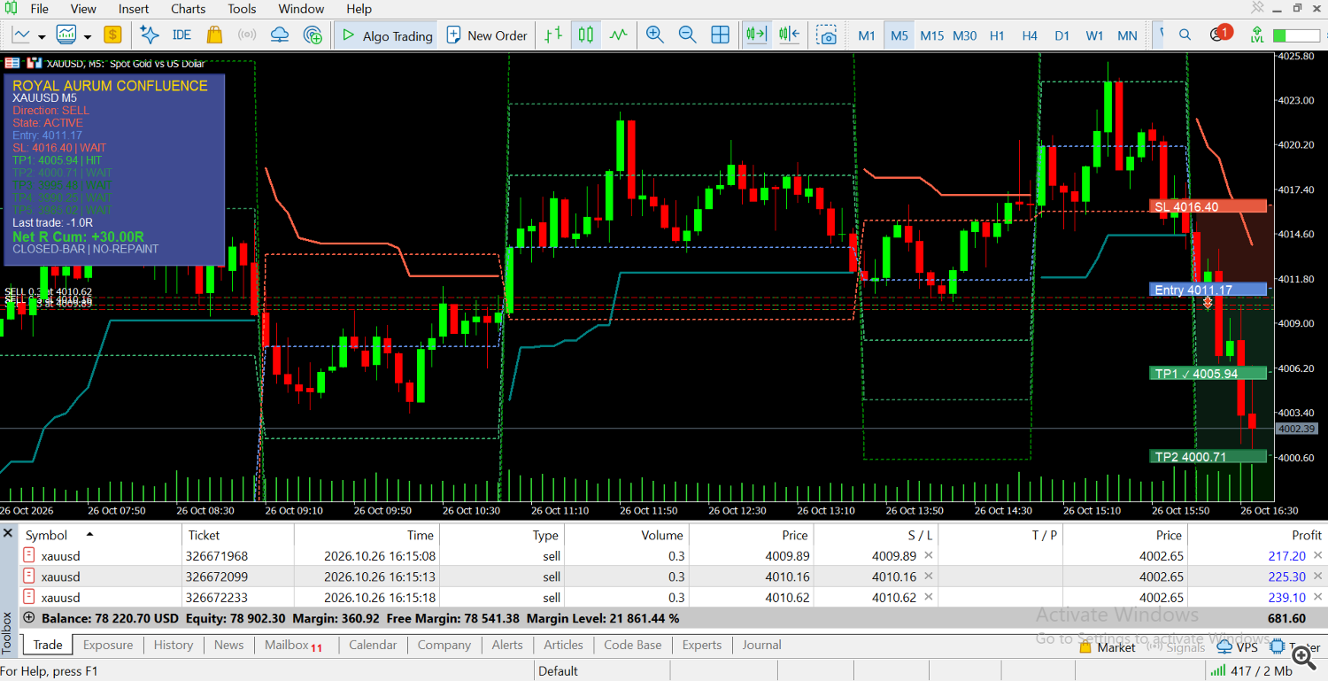Expand the Balance summary row plus icon
This screenshot has height=681, width=1328.
tap(29, 618)
